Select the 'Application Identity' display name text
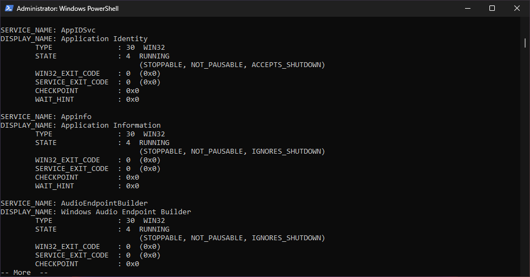 click(x=104, y=39)
